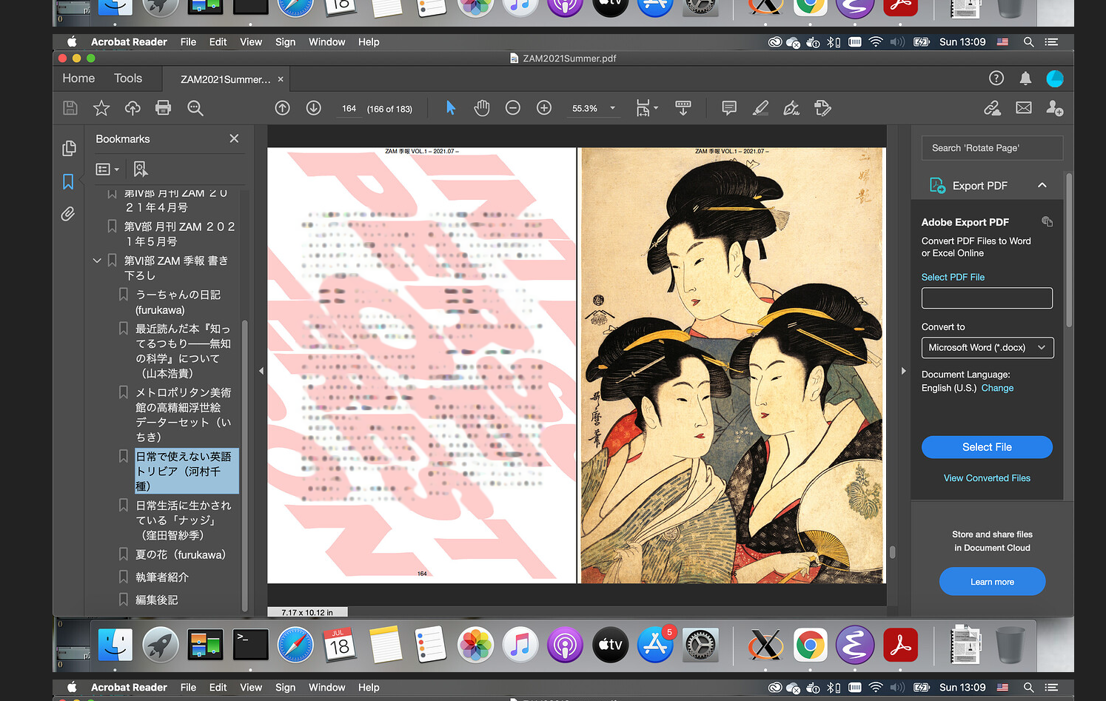The image size is (1106, 701).
Task: Click the copy icon beside Adobe Export PDF
Action: click(x=1047, y=221)
